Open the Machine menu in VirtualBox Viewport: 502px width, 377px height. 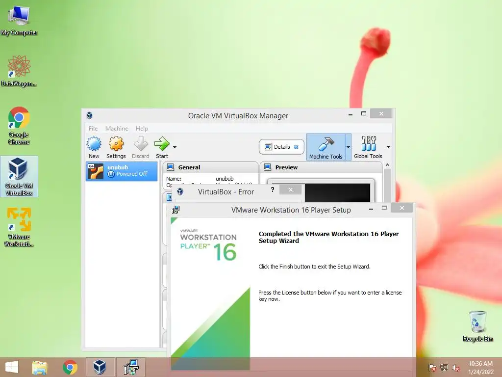[117, 129]
